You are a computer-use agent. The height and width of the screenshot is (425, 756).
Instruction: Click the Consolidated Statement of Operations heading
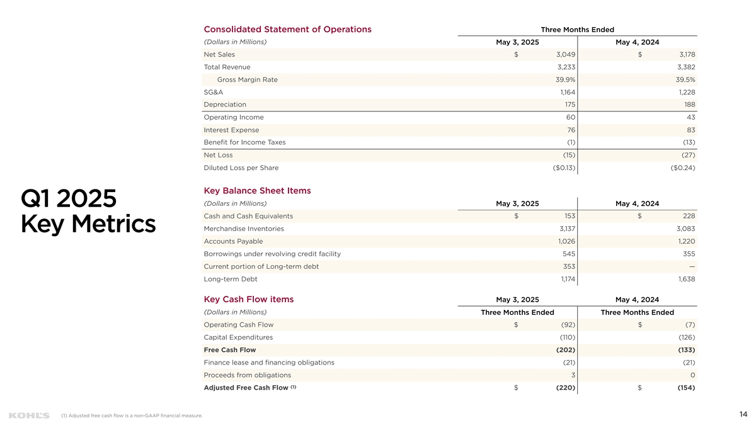pyautogui.click(x=287, y=30)
